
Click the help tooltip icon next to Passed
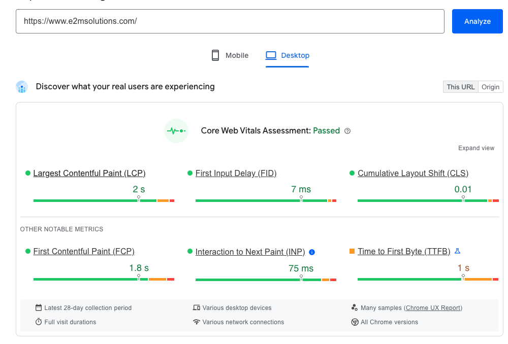coord(347,131)
